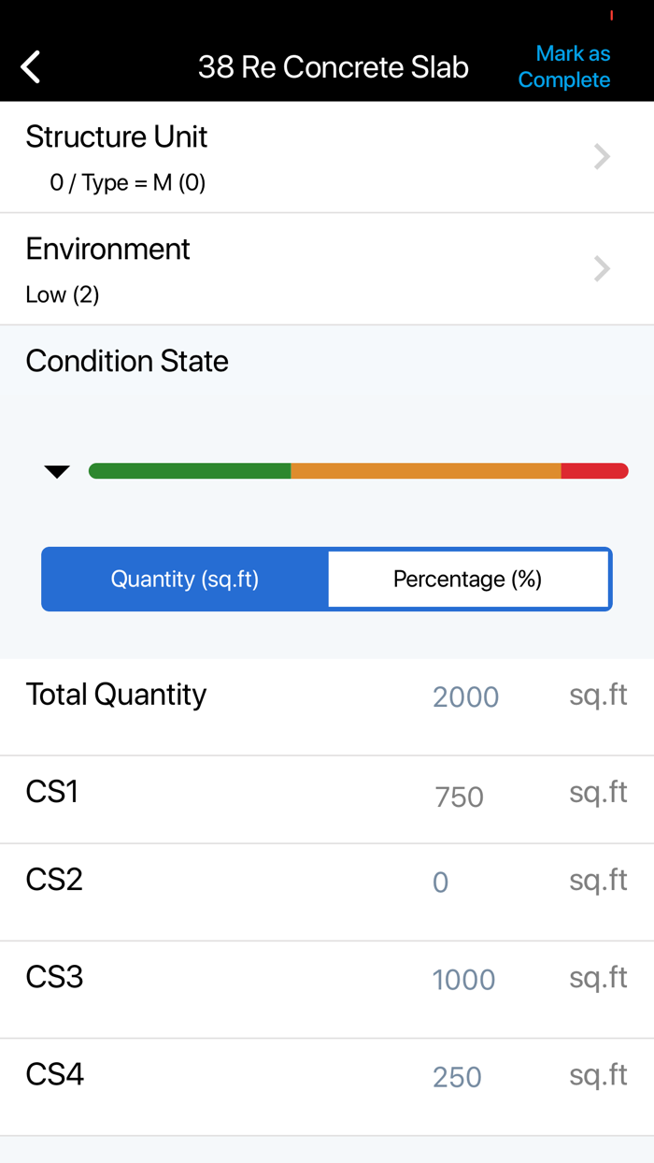Screen dimensions: 654x1163
Task: Expand the Environment row chevron
Action: click(x=602, y=268)
